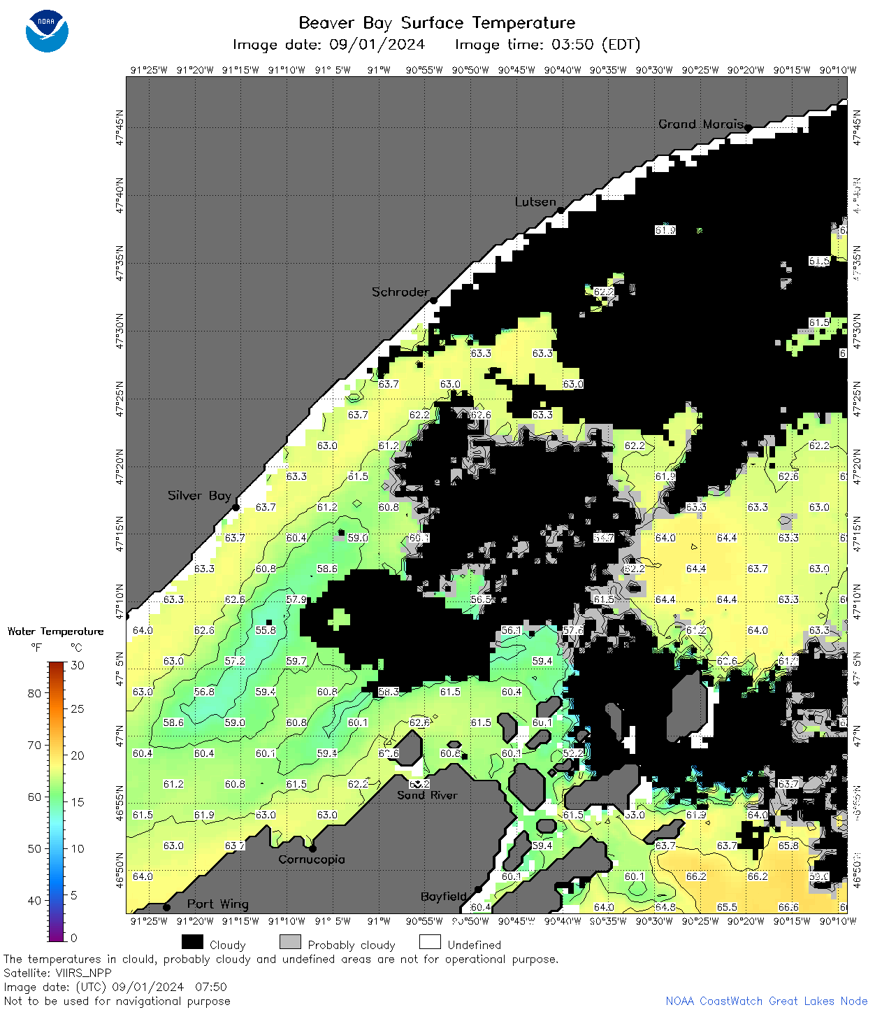The height and width of the screenshot is (1012, 875).
Task: Click the 57.2 temperature reading
Action: click(x=235, y=661)
